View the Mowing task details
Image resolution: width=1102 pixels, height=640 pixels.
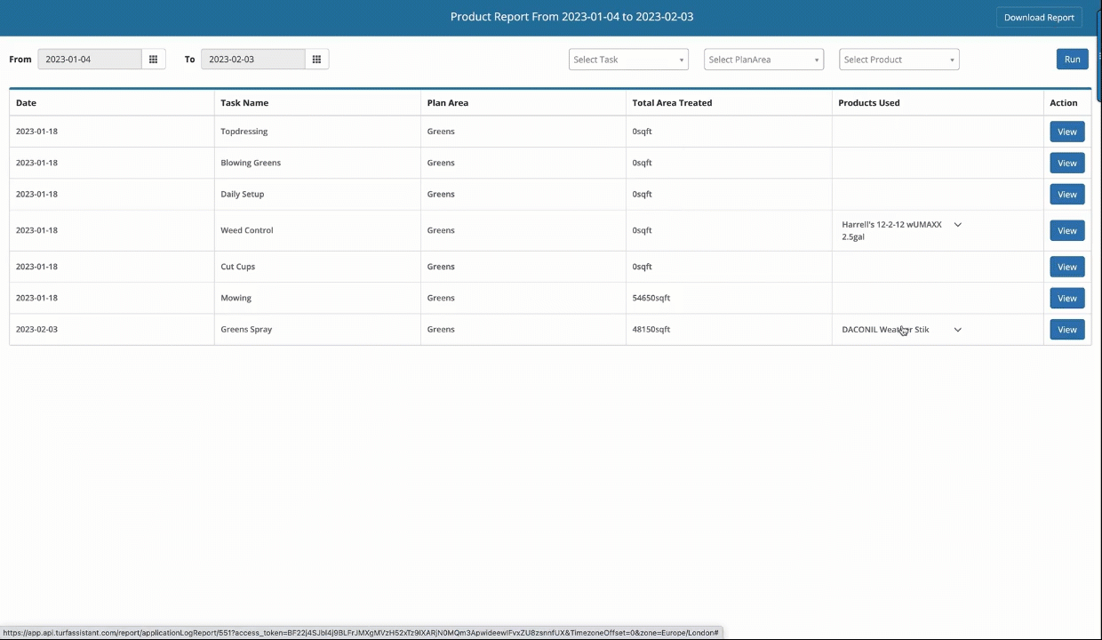tap(1066, 298)
